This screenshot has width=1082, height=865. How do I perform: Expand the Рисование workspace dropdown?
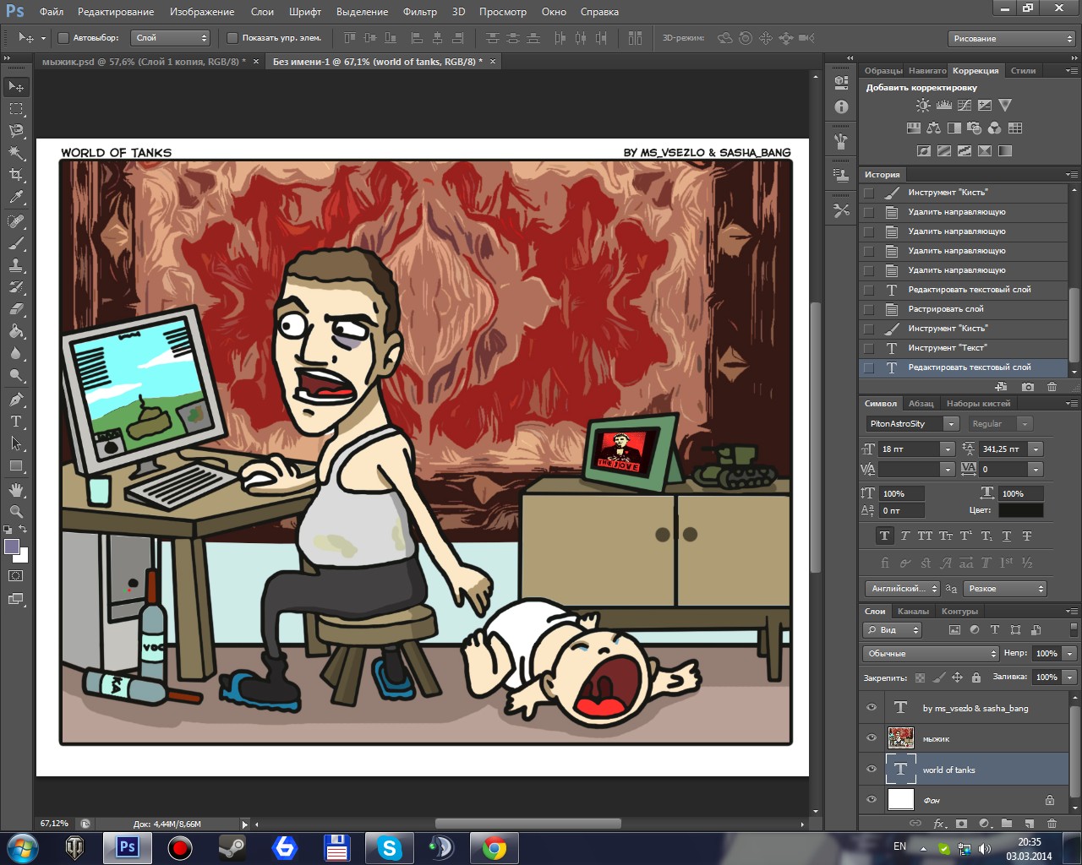click(x=1011, y=39)
